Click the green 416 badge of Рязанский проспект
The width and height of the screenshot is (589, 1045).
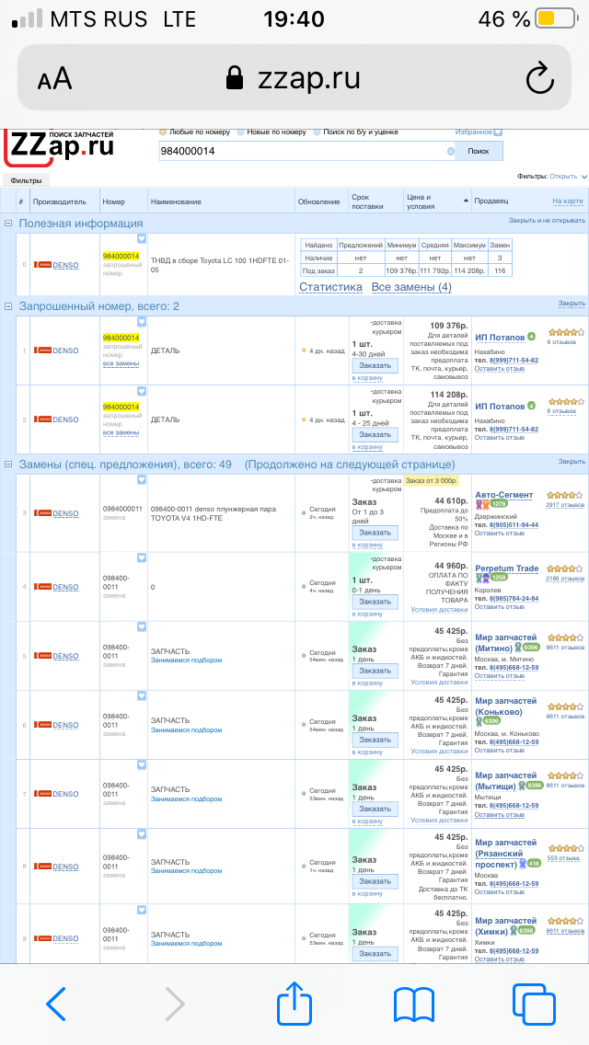pyautogui.click(x=534, y=863)
